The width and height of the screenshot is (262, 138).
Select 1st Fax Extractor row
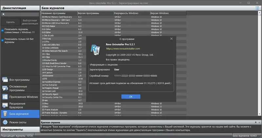coord(64,85)
